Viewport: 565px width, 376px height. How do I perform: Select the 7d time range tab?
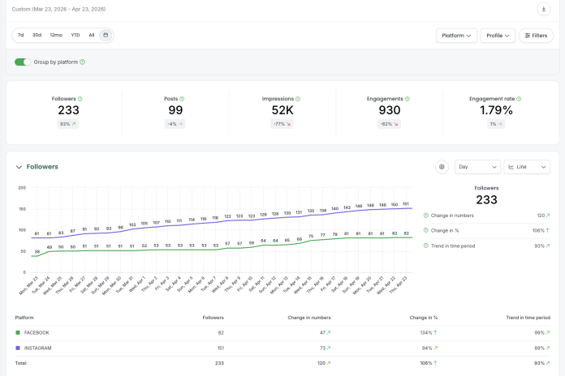pyautogui.click(x=21, y=35)
